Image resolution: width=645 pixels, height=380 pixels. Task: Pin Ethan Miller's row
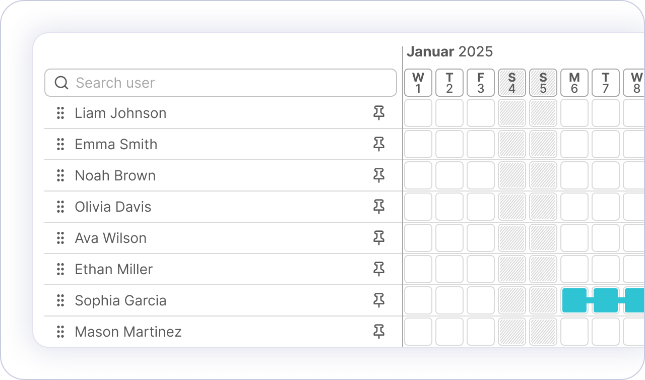point(379,270)
